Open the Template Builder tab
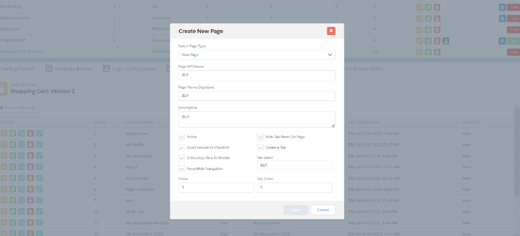520x236 pixels. coord(68,68)
